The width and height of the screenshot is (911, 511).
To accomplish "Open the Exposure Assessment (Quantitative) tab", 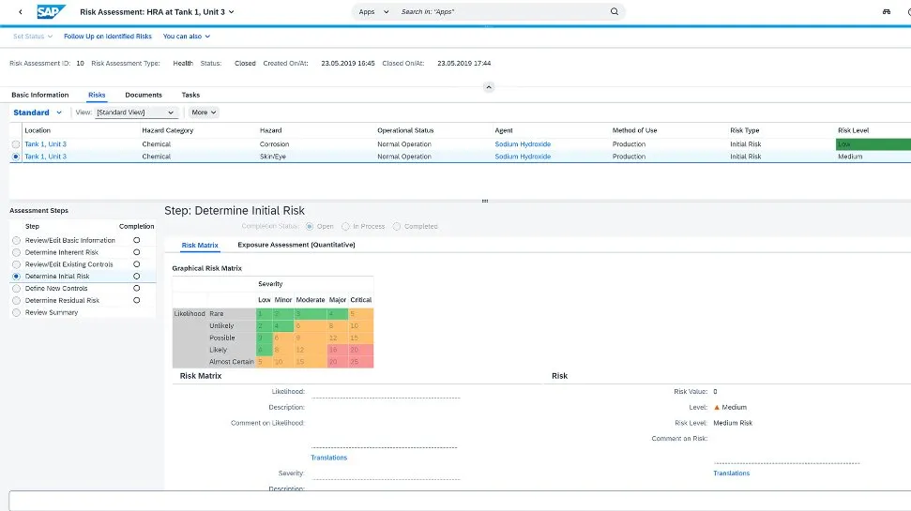I will (x=296, y=245).
